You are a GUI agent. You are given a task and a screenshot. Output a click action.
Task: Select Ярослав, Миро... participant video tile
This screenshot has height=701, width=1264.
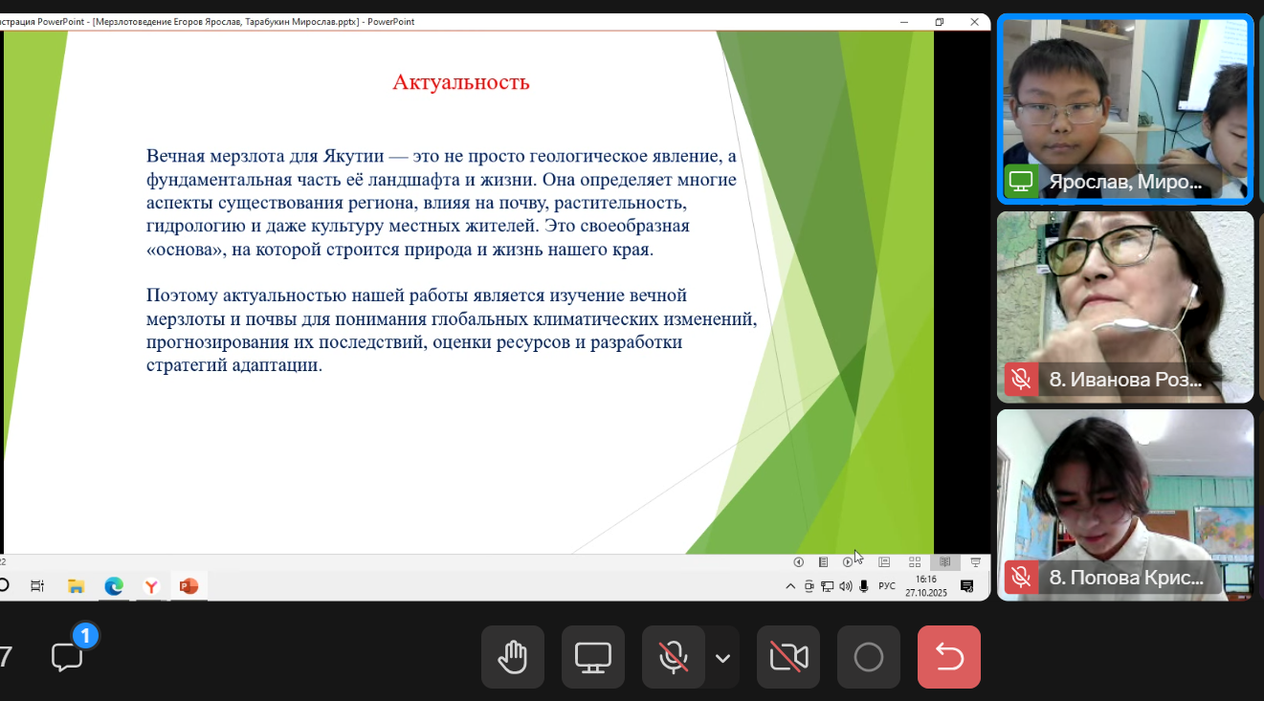pos(1124,109)
